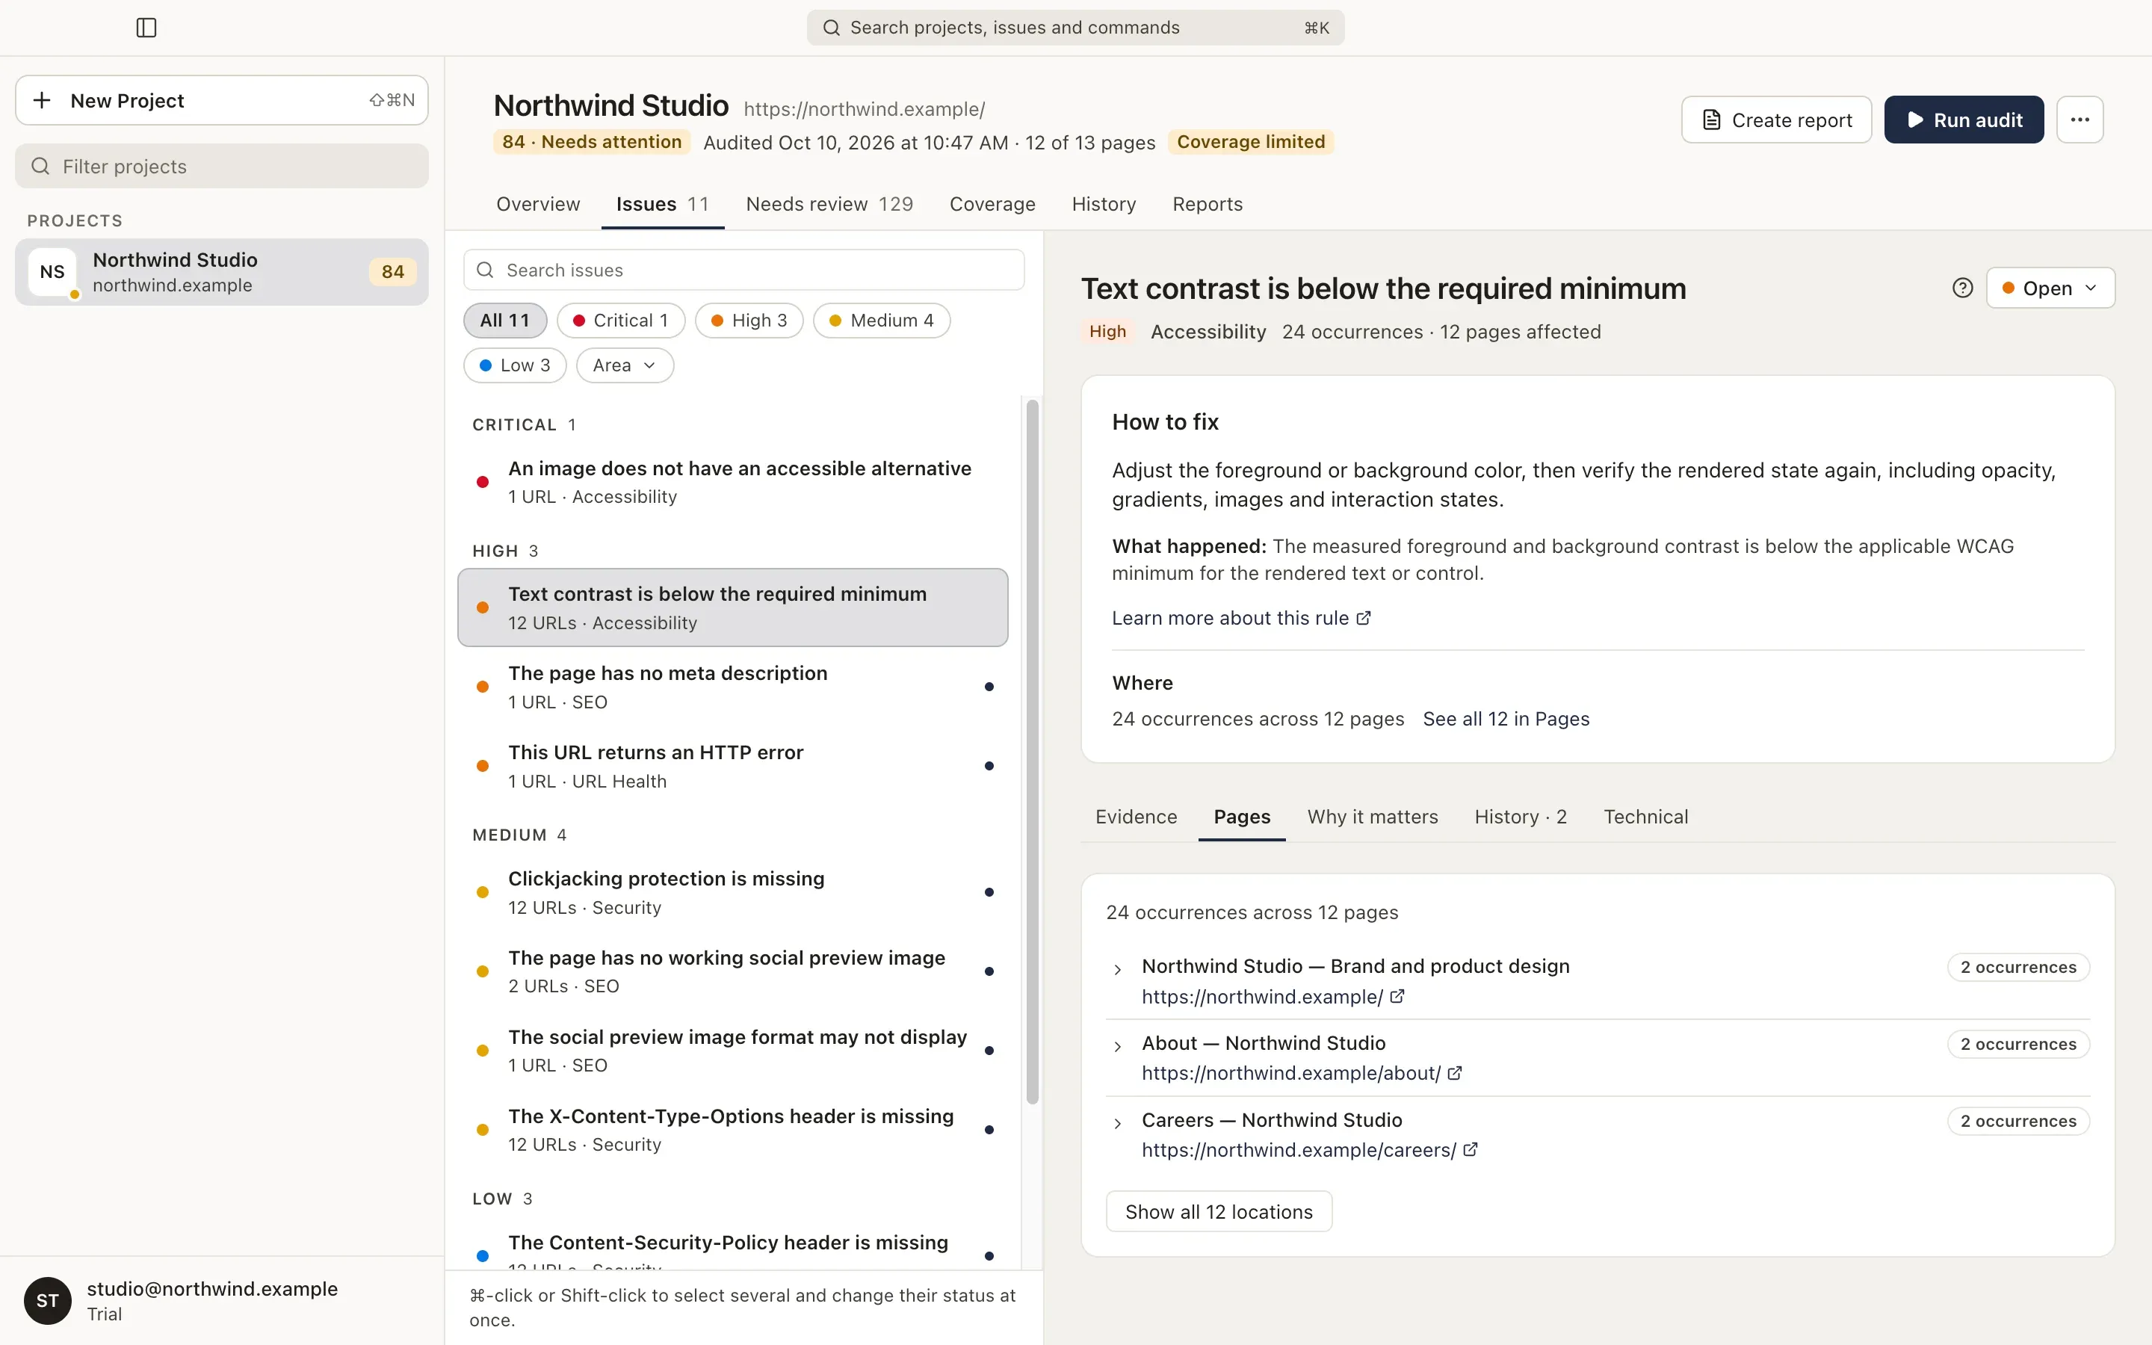2152x1345 pixels.
Task: Click the ST user avatar
Action: click(48, 1300)
